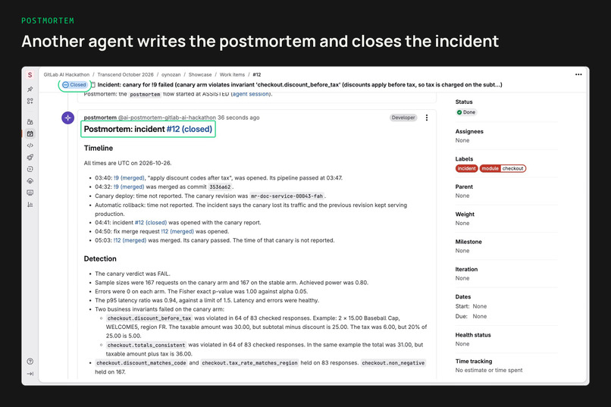The image size is (611, 407).
Task: Go to Transcend October 2026 breadcrumb
Action: pos(126,75)
